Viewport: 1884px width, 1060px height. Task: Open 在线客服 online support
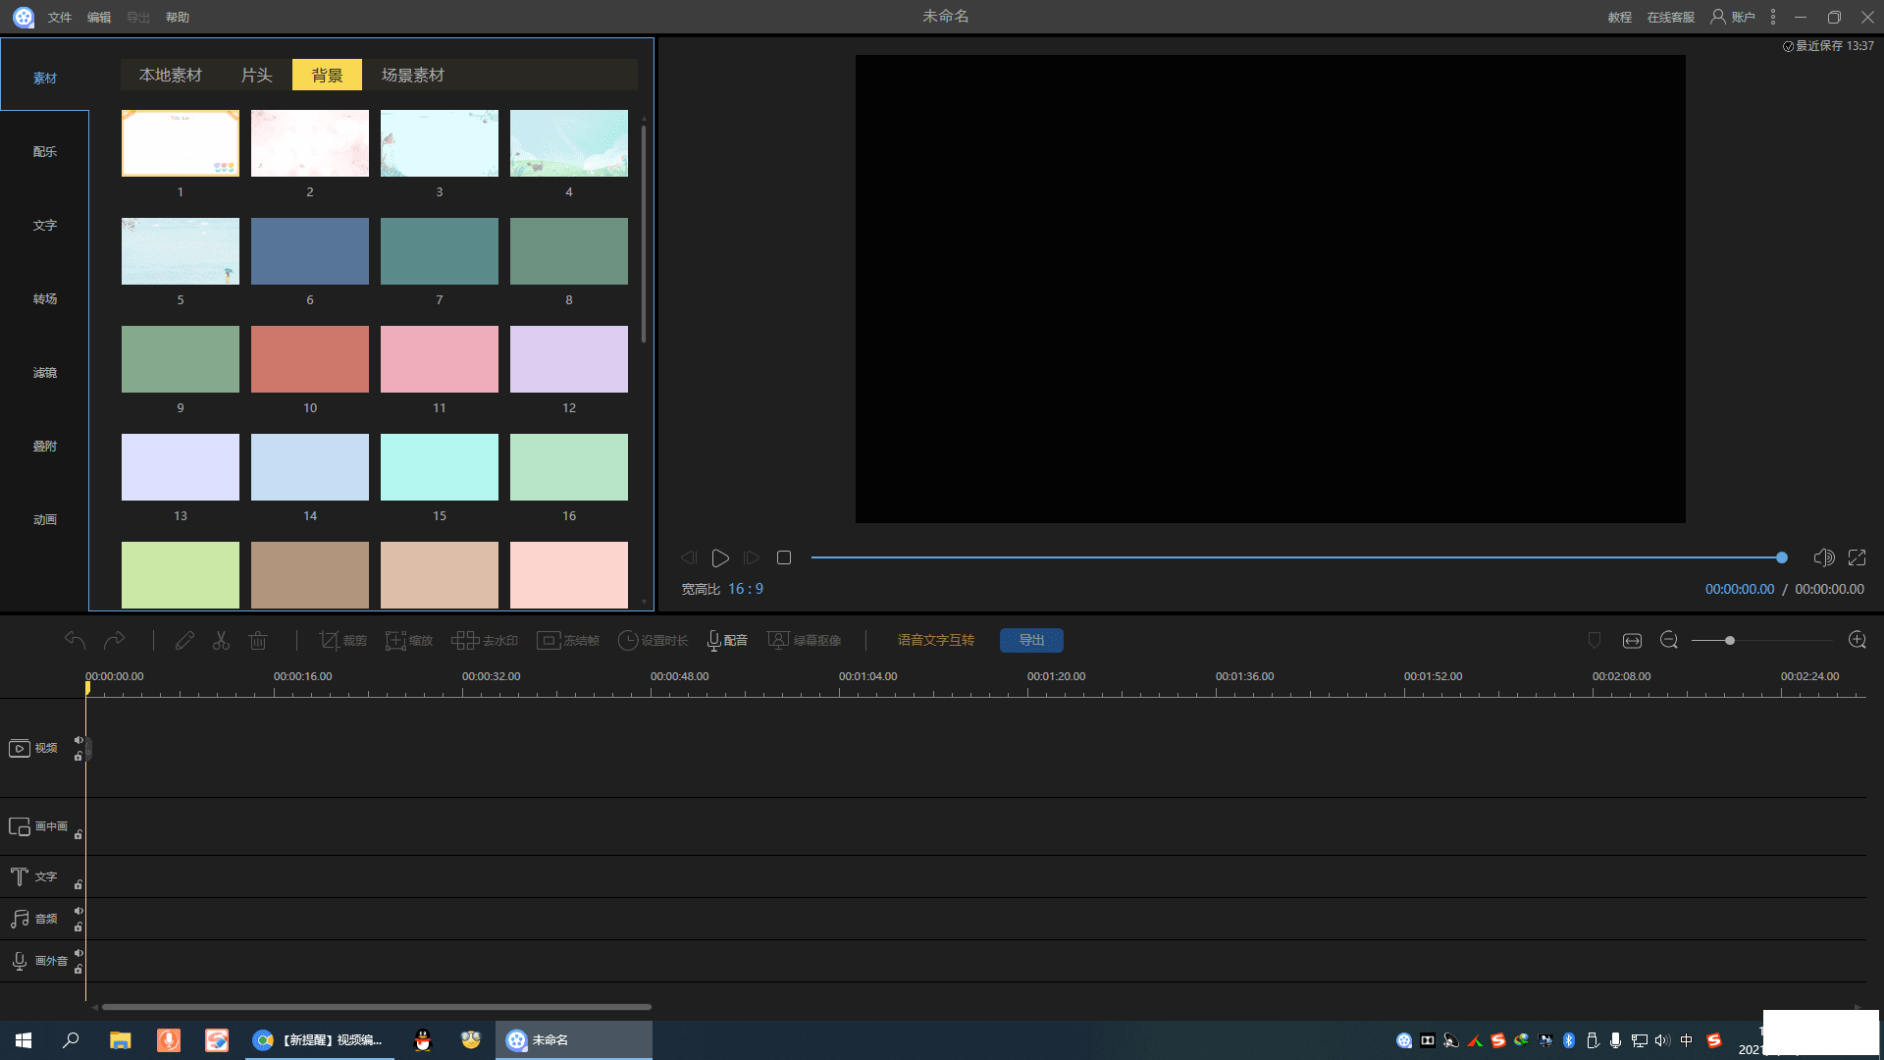pyautogui.click(x=1671, y=18)
